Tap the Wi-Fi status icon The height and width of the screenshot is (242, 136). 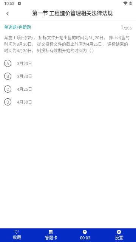125,3
